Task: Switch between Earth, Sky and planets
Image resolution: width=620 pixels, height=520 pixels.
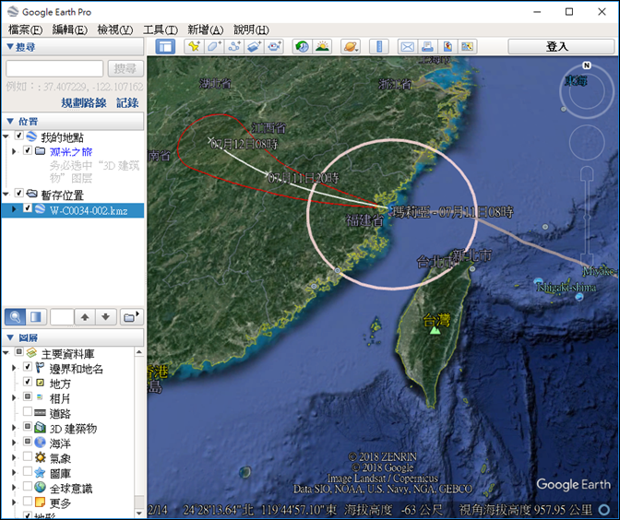Action: [x=351, y=47]
